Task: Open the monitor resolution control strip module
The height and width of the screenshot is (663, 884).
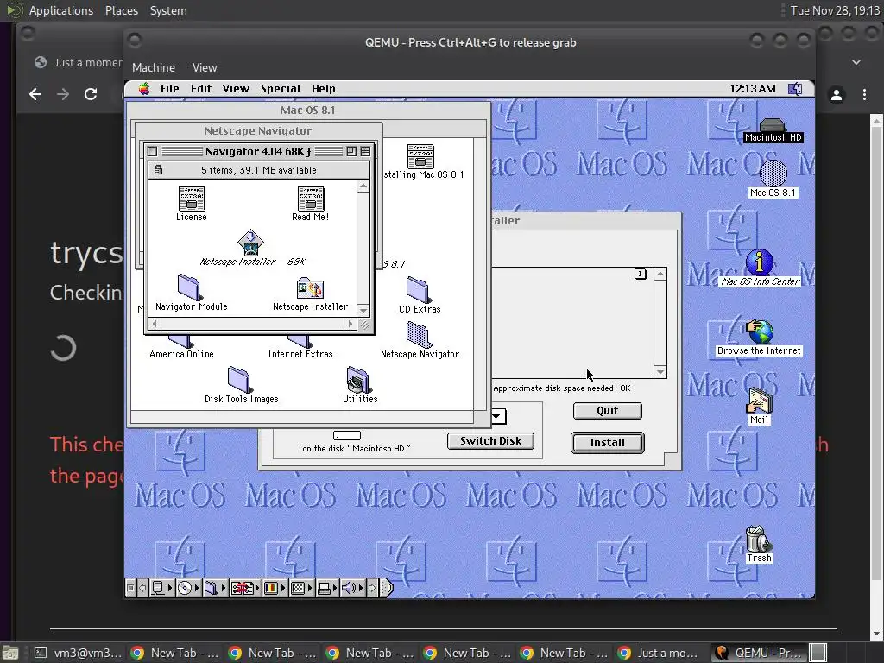Action: tap(301, 588)
